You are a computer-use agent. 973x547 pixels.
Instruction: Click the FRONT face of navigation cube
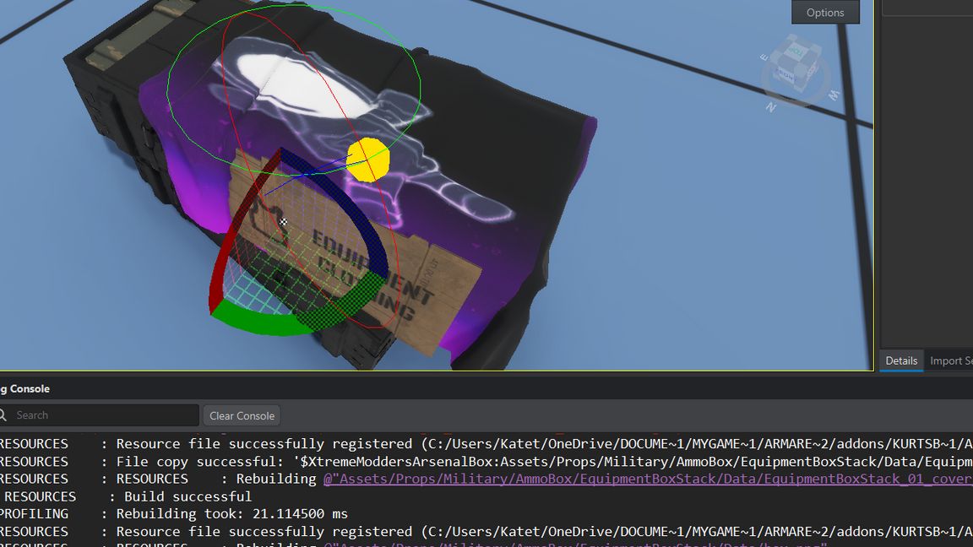click(787, 77)
